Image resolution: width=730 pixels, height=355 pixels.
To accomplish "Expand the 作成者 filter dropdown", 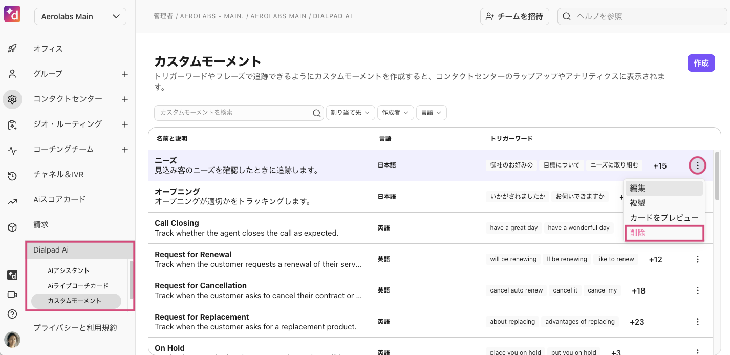I will [x=396, y=113].
